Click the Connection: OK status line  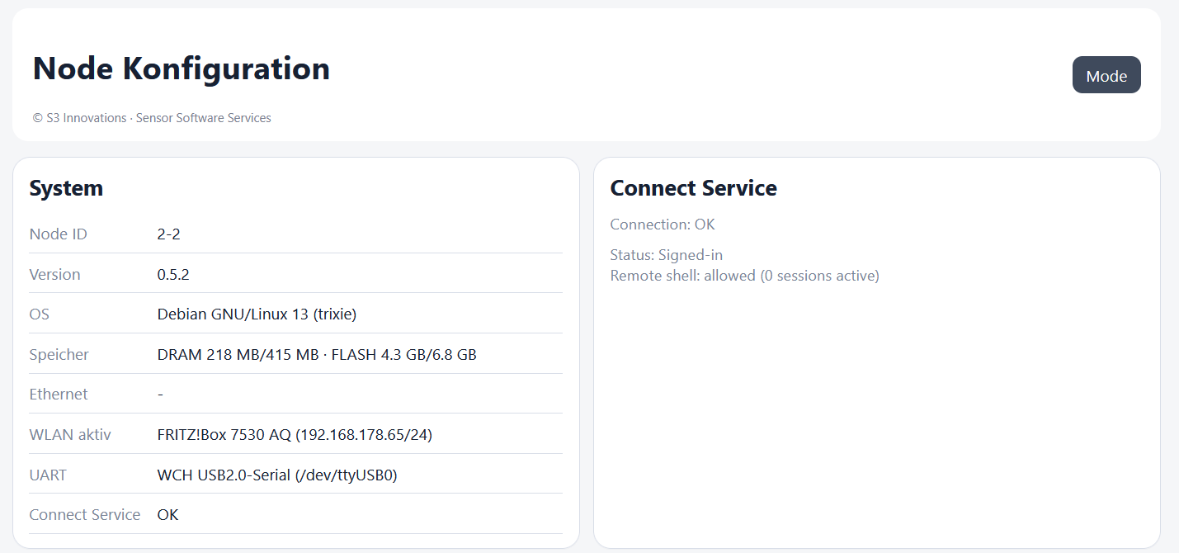[663, 225]
